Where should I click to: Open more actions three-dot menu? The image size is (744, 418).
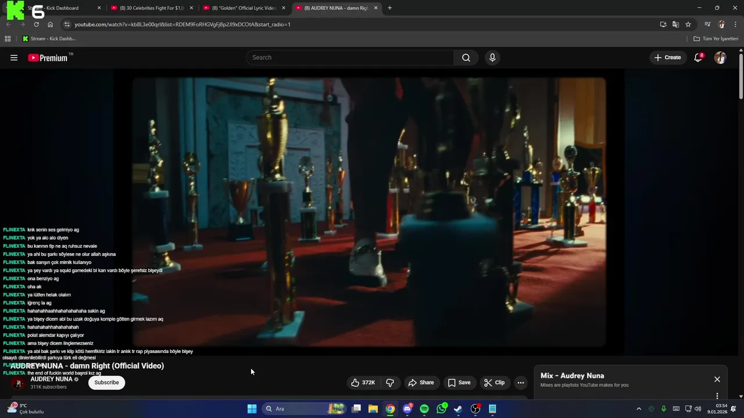tap(521, 383)
